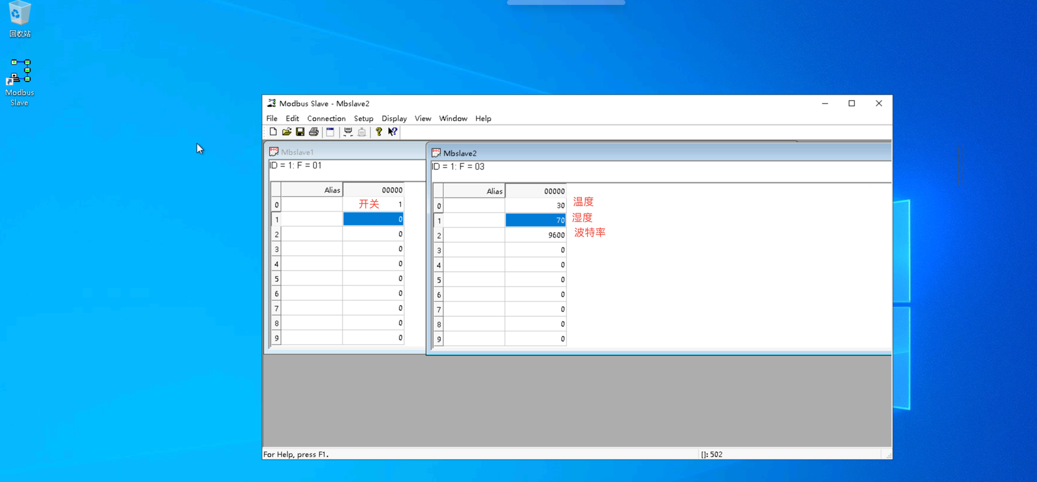Click Alias cell of row 2 in Mbslave2
The width and height of the screenshot is (1037, 482).
coord(474,235)
